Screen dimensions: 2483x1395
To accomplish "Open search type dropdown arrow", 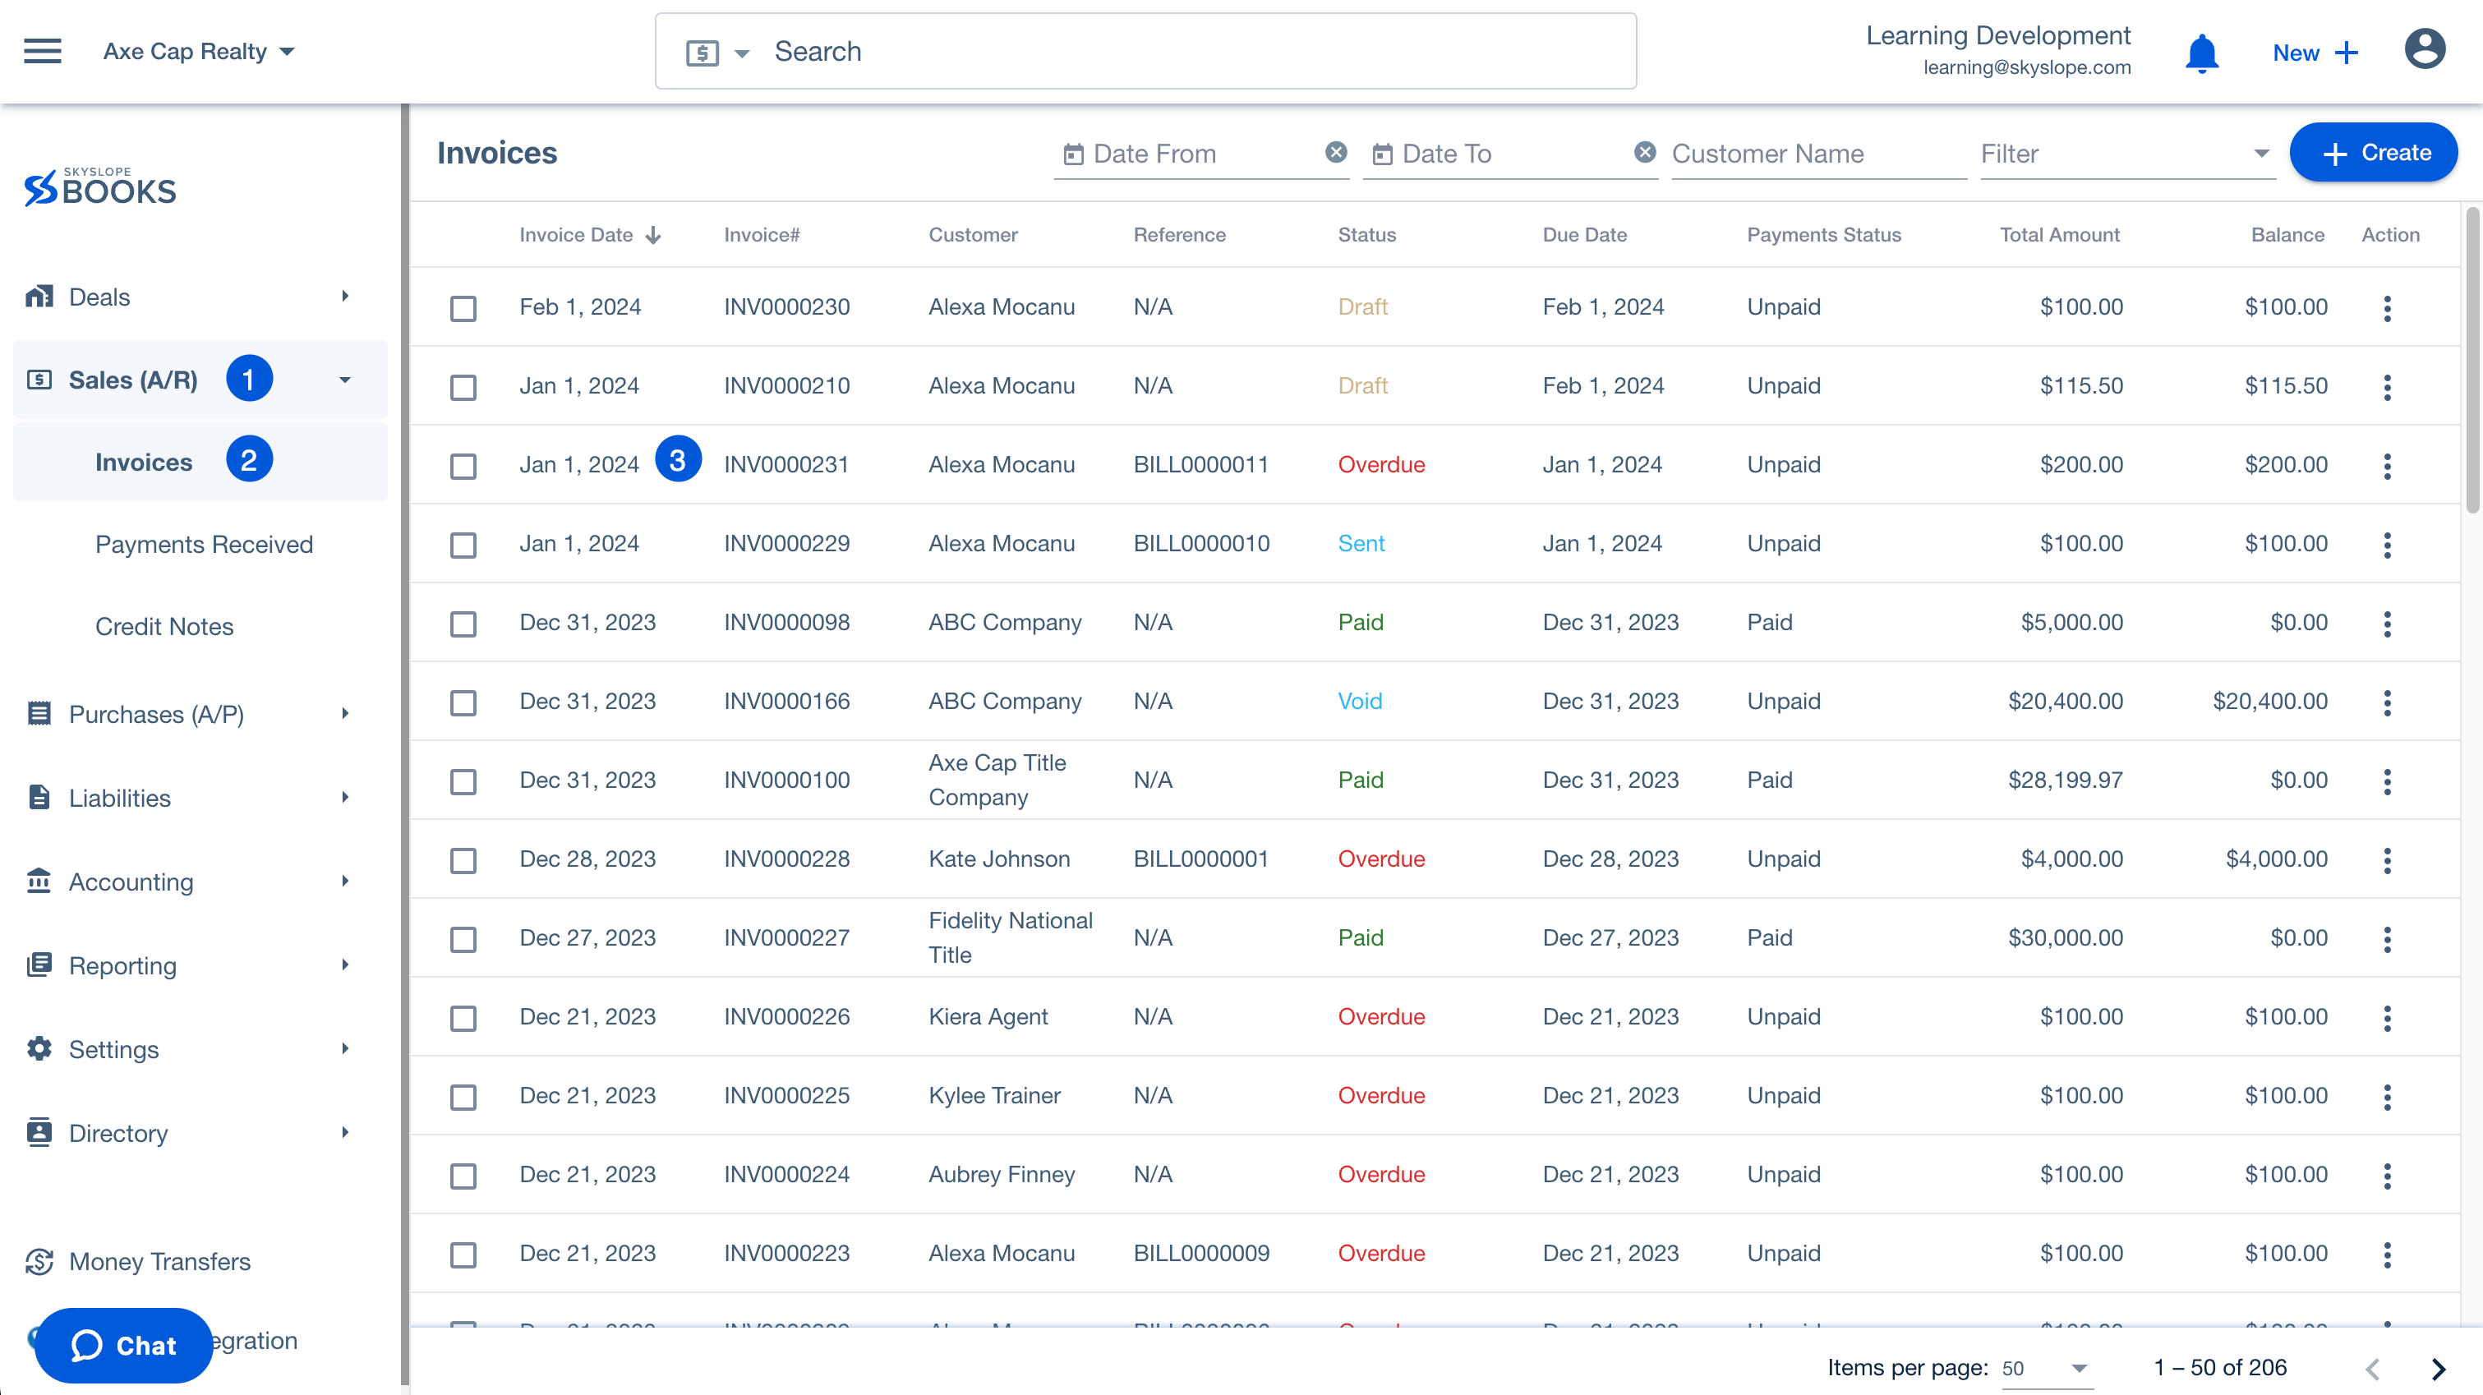I will point(742,54).
